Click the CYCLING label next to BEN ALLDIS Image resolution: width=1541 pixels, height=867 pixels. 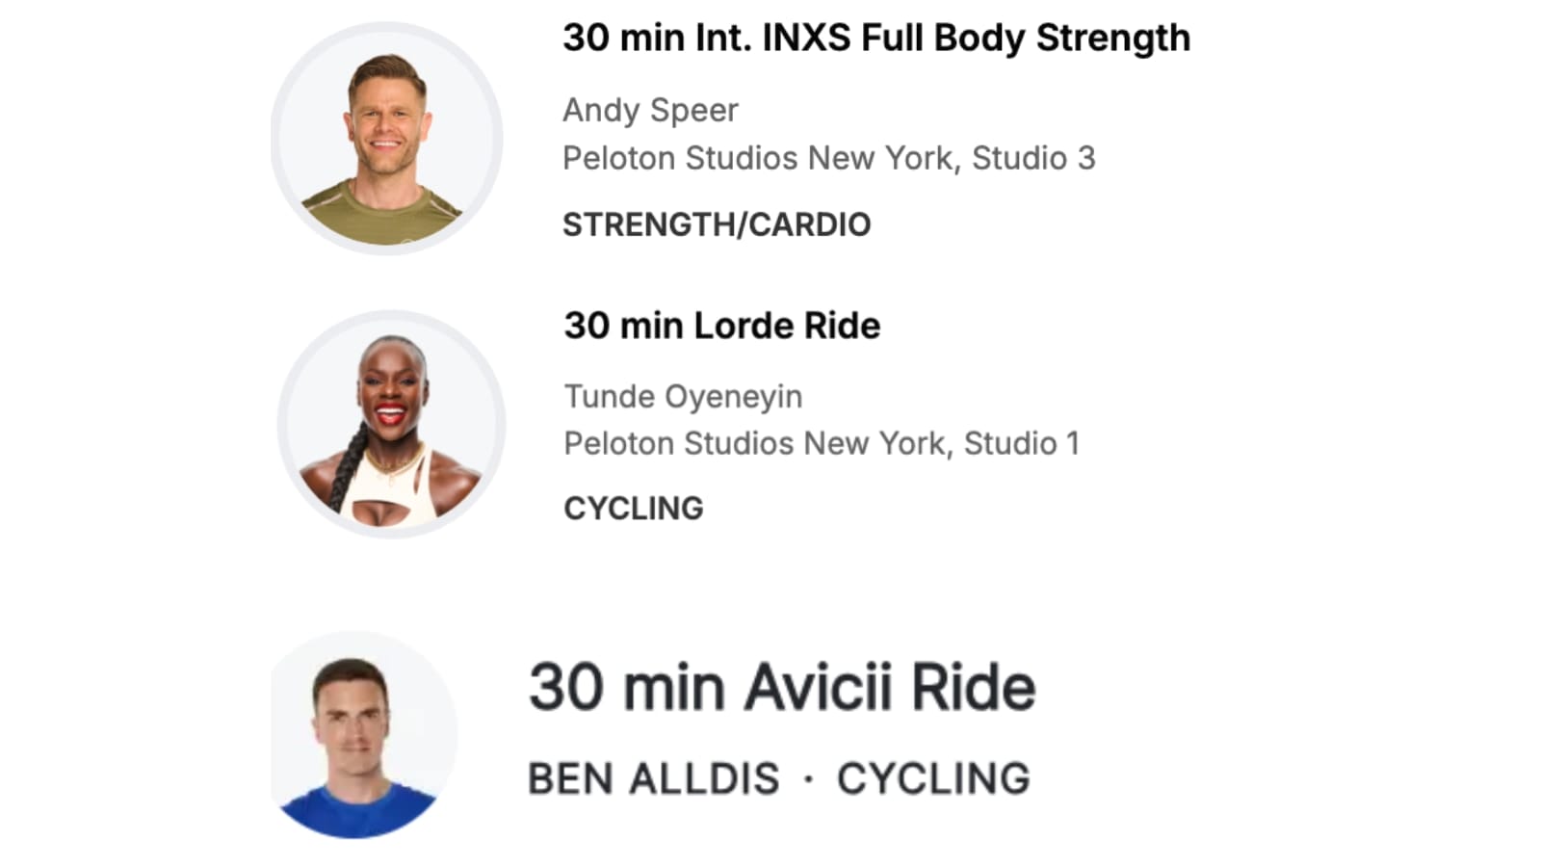coord(932,778)
